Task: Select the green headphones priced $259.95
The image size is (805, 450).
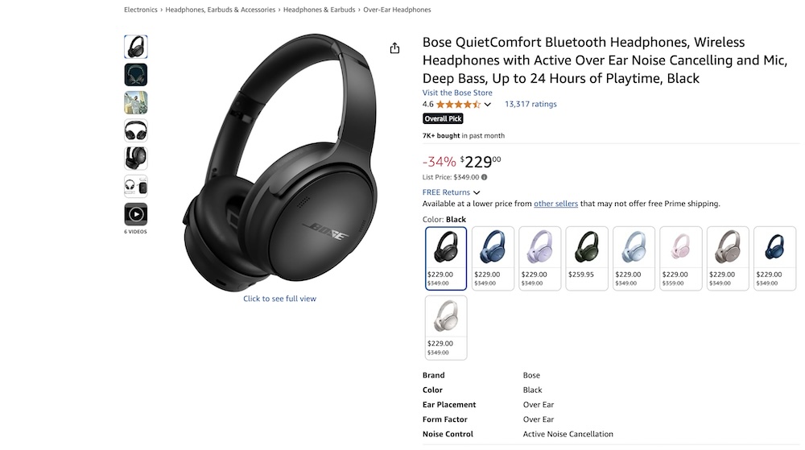Action: click(x=587, y=258)
